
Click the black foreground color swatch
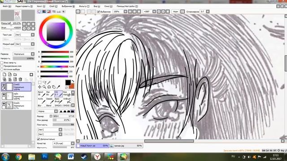click(x=68, y=82)
